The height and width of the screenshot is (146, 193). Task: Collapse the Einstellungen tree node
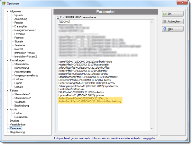tap(7, 60)
